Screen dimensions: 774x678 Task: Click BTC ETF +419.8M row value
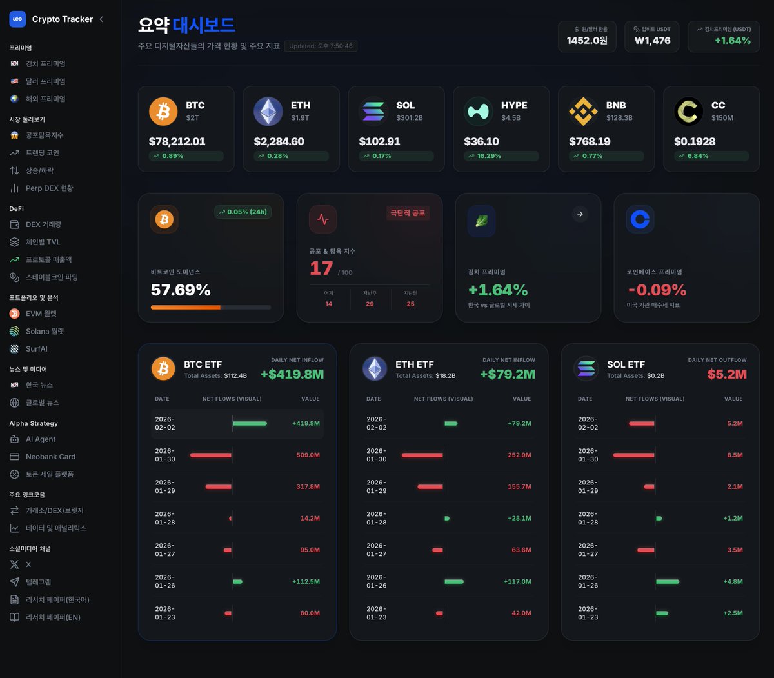click(x=306, y=423)
